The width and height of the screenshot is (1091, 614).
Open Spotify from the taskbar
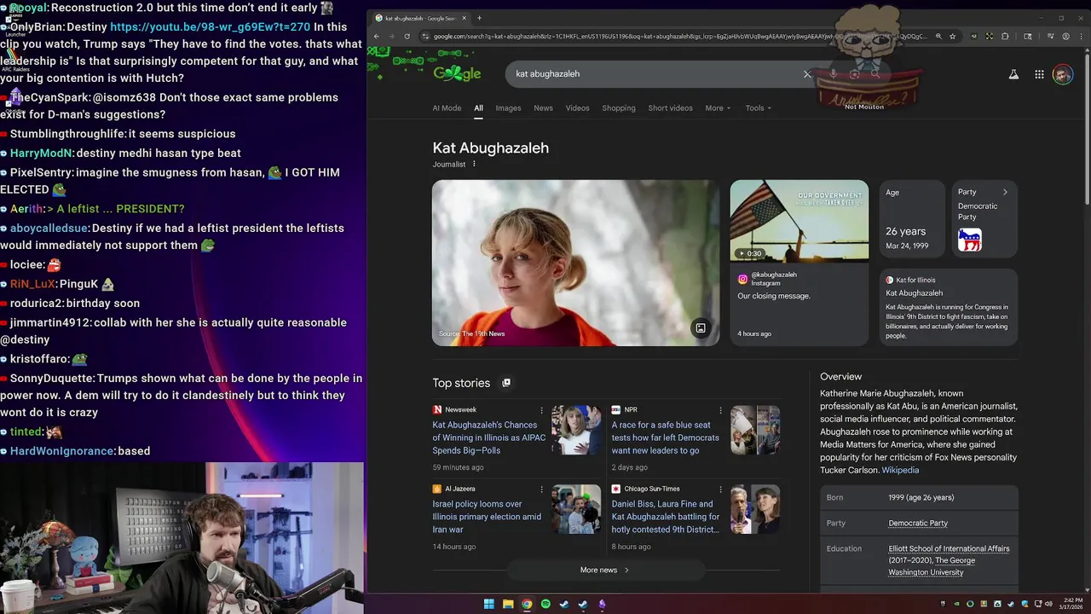pos(545,605)
